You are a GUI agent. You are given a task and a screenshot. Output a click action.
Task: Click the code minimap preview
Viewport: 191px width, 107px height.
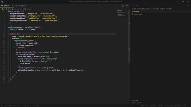click(x=121, y=13)
